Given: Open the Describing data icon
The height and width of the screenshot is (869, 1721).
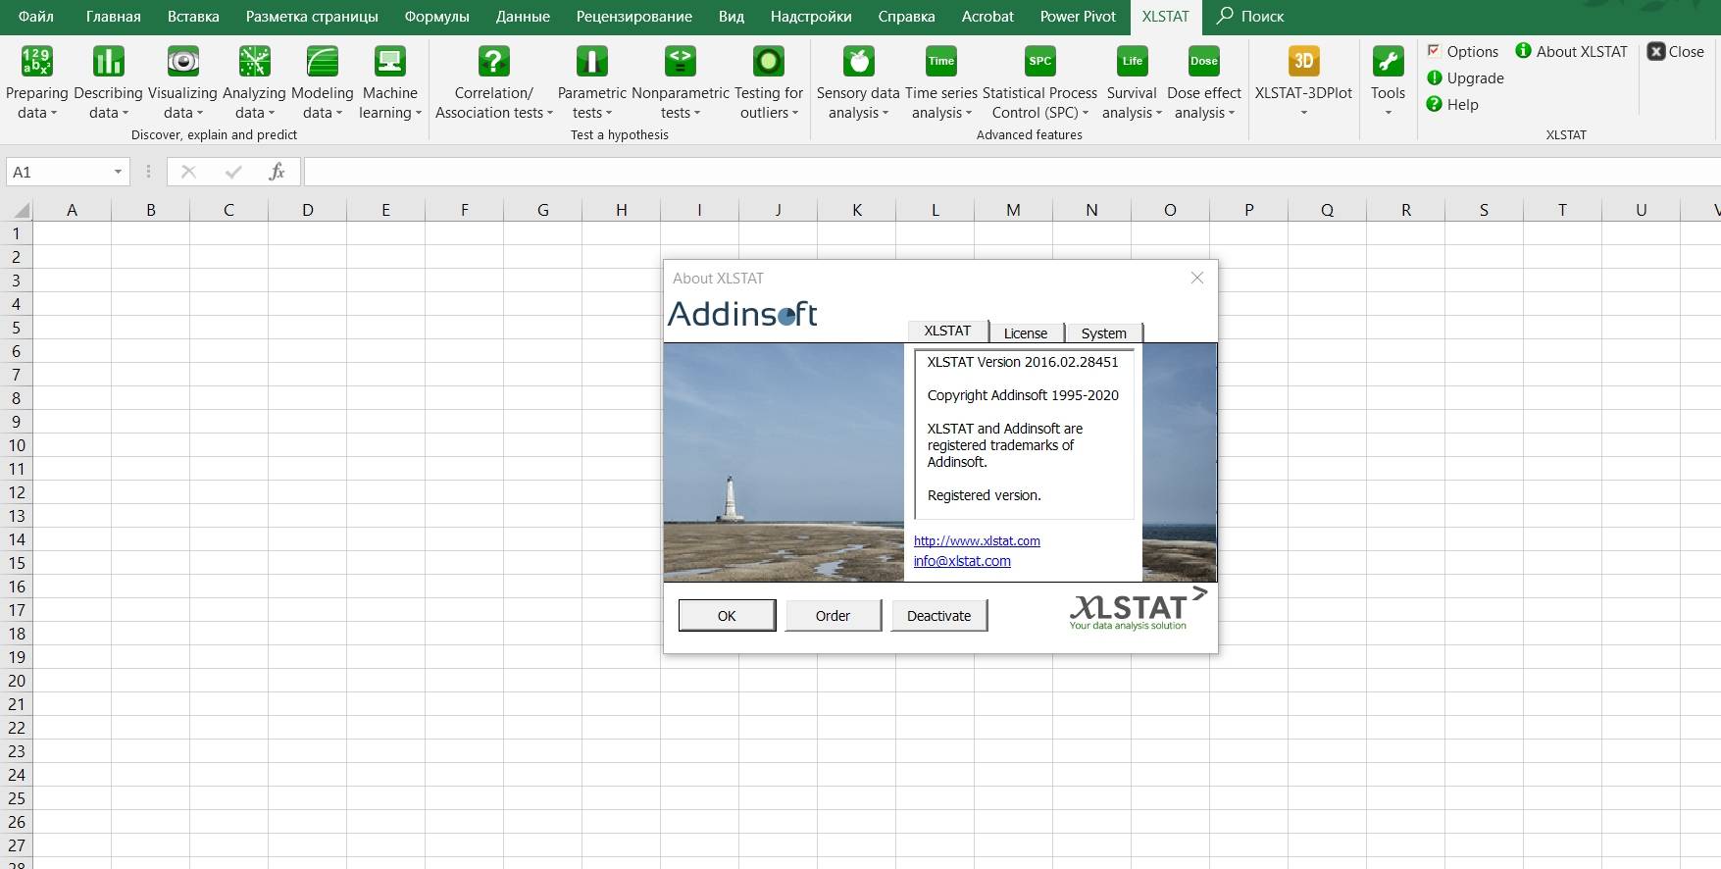Looking at the screenshot, I should [x=108, y=62].
